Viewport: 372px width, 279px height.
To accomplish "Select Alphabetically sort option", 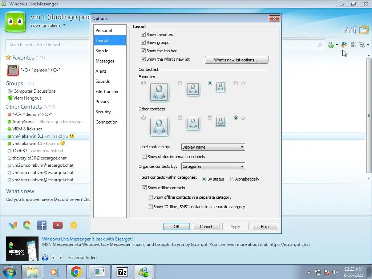I will pyautogui.click(x=232, y=179).
